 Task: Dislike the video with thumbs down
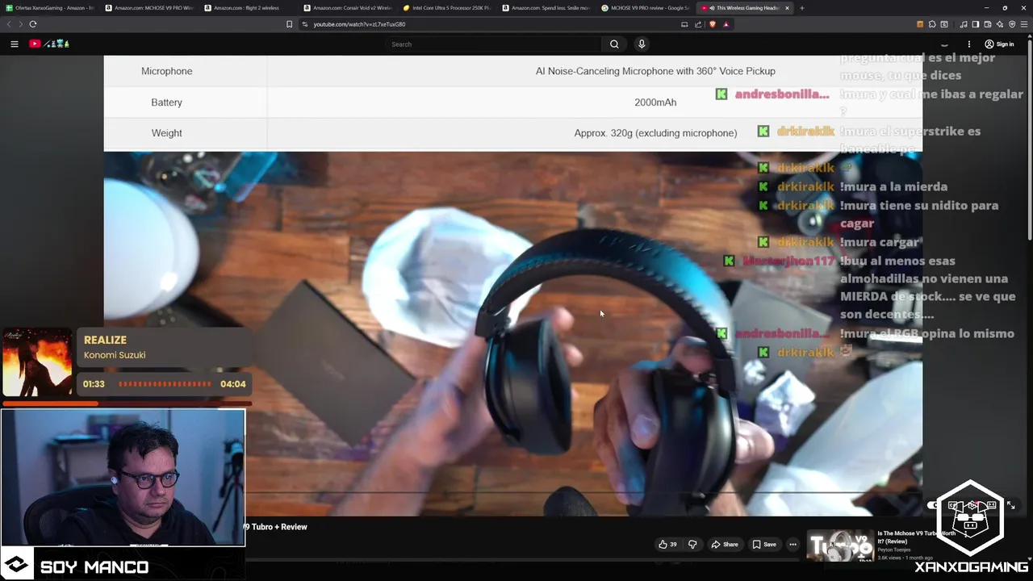692,545
